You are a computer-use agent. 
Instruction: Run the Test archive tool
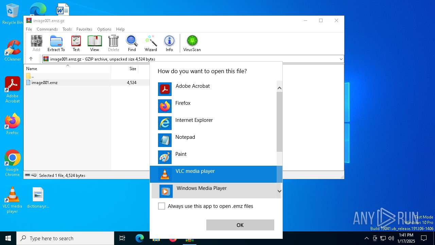pyautogui.click(x=76, y=43)
